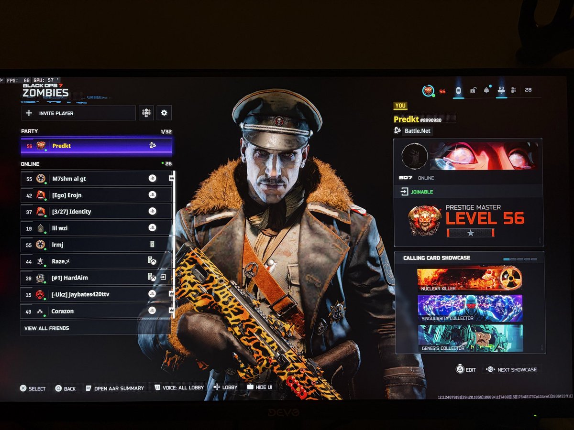Viewport: 574px width, 430px height.
Task: Select friend [-Ukz] Jaybates420ttv
Action: (96, 294)
